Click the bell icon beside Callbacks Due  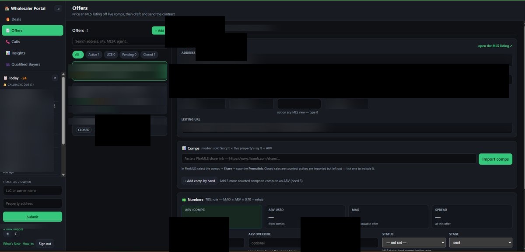pos(5,84)
